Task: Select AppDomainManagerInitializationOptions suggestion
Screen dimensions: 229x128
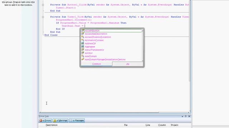Action: coord(105,59)
